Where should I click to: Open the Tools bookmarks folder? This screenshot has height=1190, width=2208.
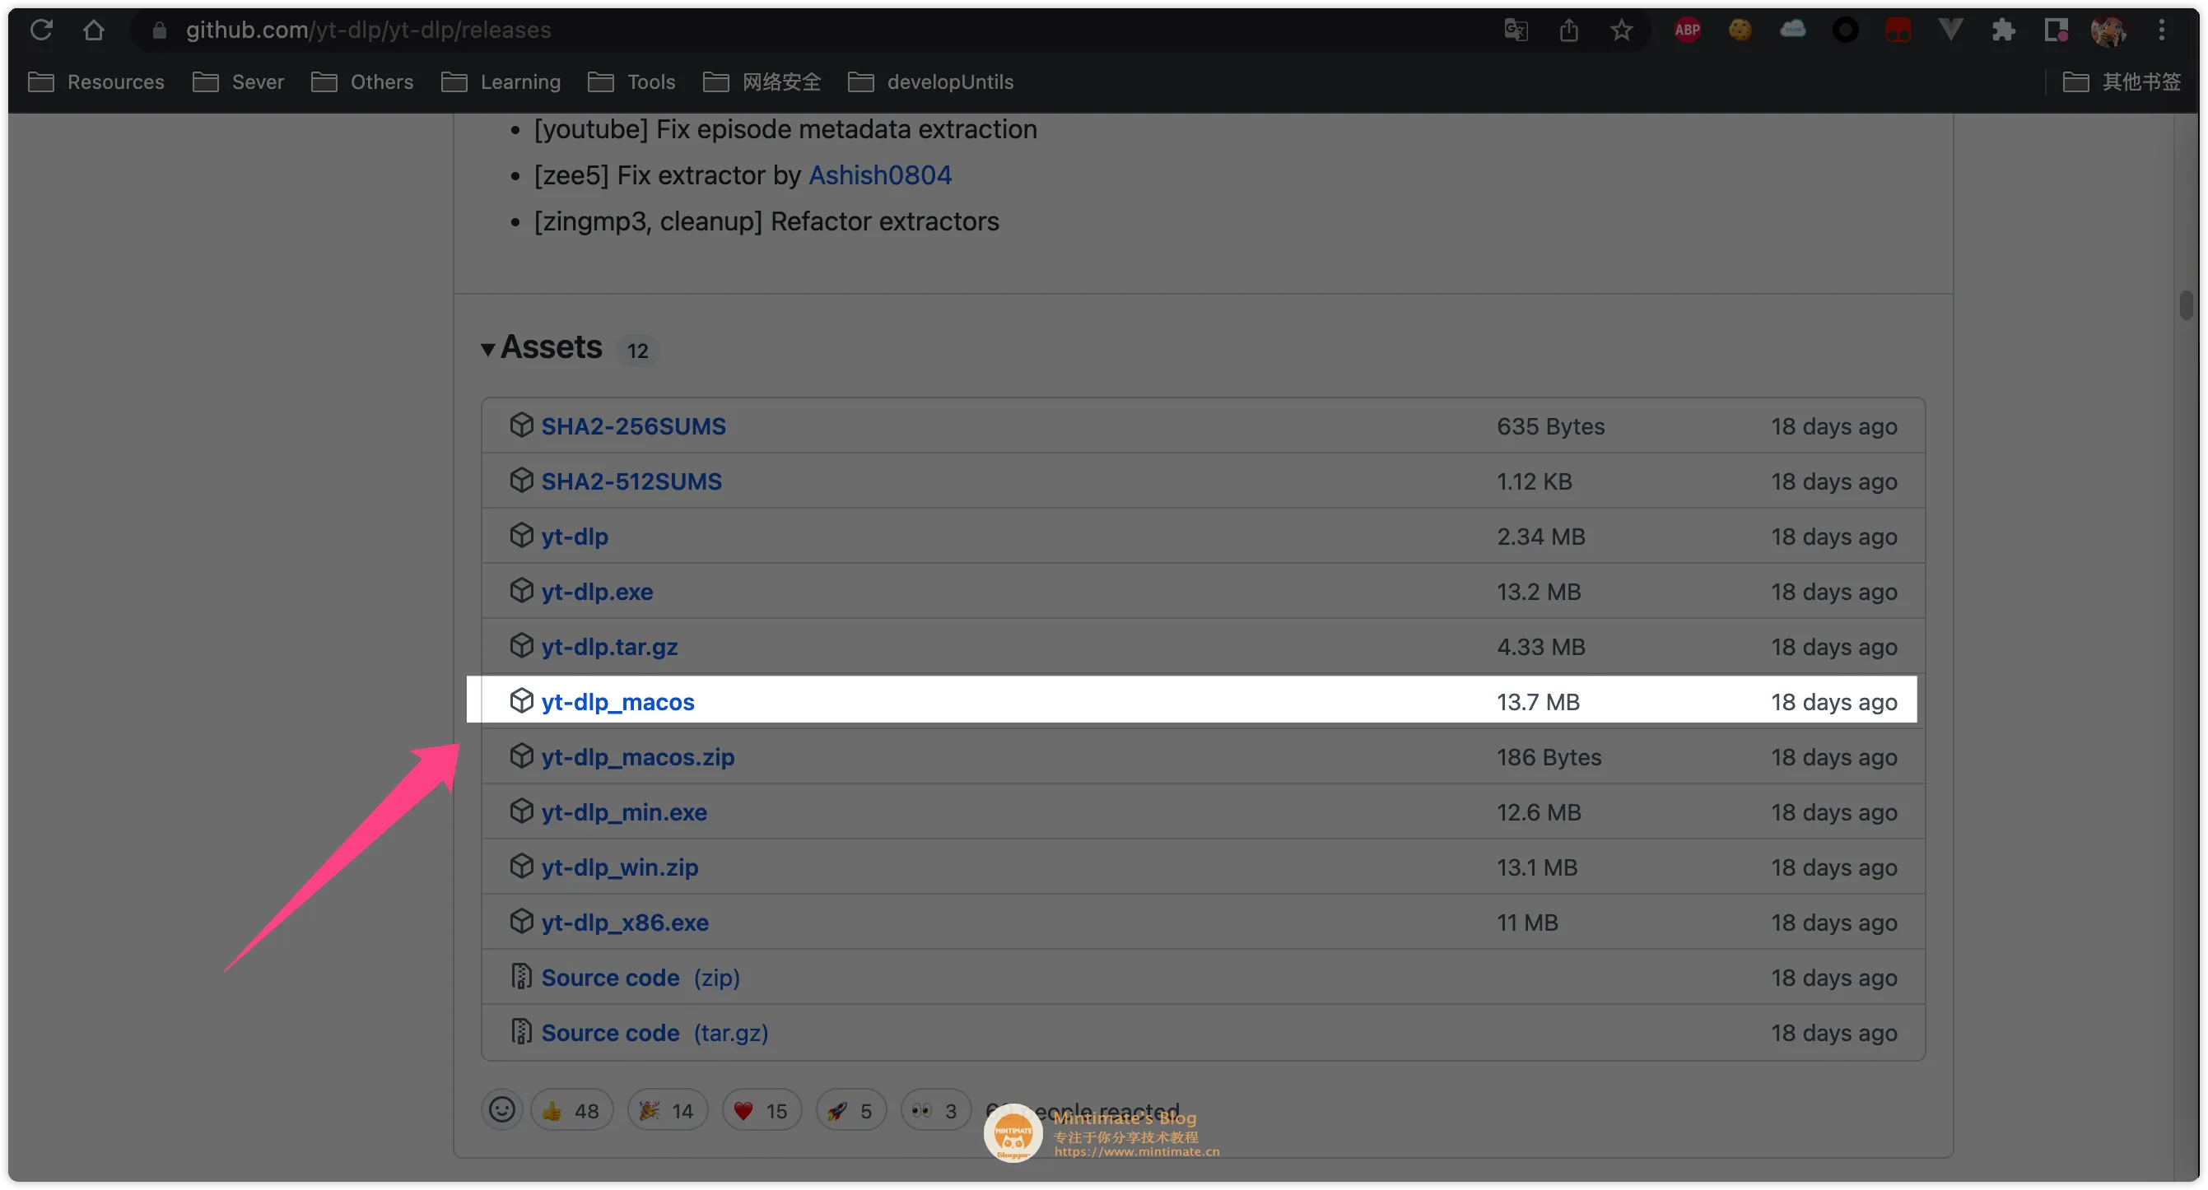631,81
